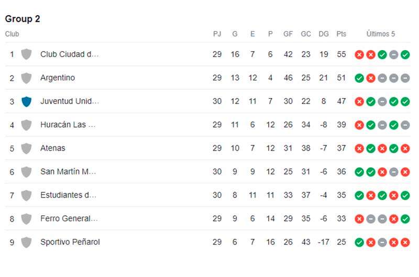Image resolution: width=419 pixels, height=277 pixels.
Task: Select the San Martín M… row name
Action: (68, 172)
